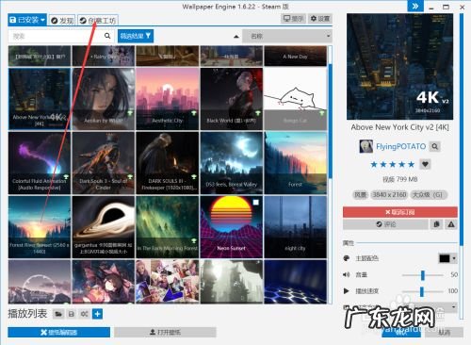This screenshot has width=471, height=345.
Task: Select Above New York City thumbnail
Action: (x=40, y=99)
